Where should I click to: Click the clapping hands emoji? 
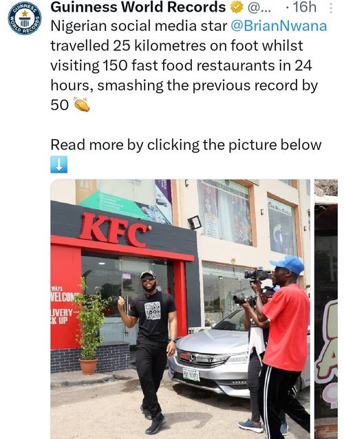coord(81,105)
